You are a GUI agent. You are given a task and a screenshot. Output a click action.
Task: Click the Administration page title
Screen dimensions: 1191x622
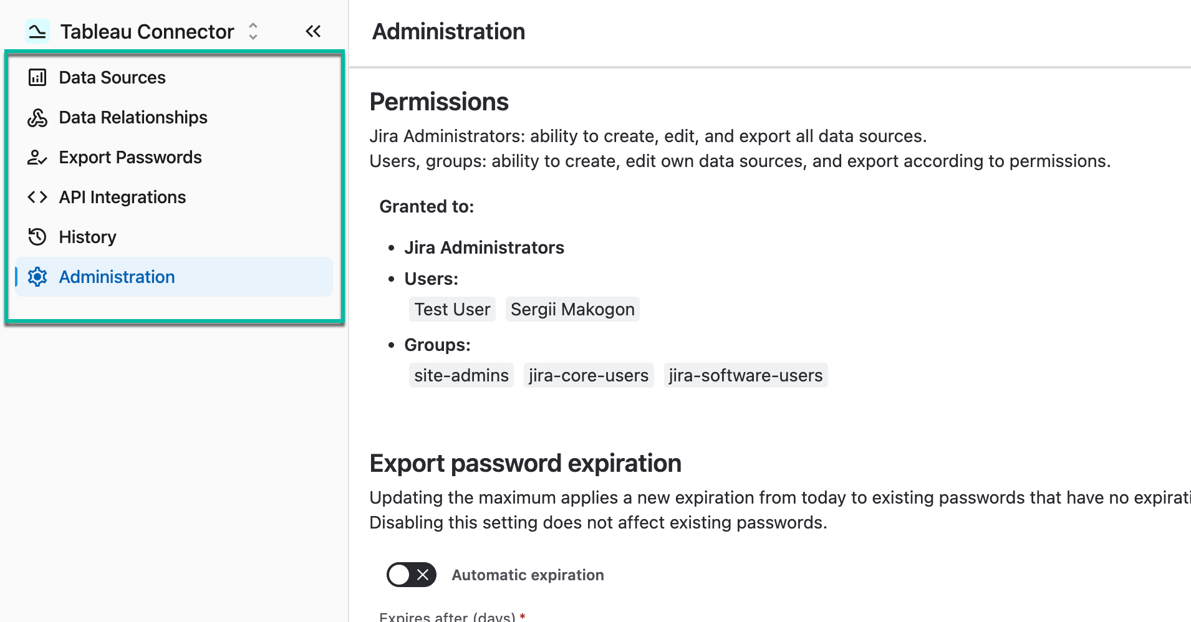point(448,31)
